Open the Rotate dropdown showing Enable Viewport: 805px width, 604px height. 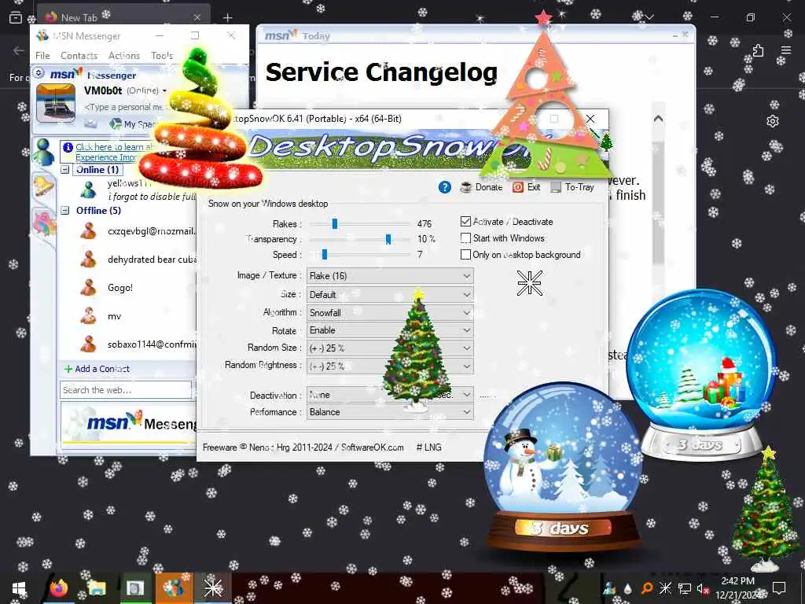[390, 330]
